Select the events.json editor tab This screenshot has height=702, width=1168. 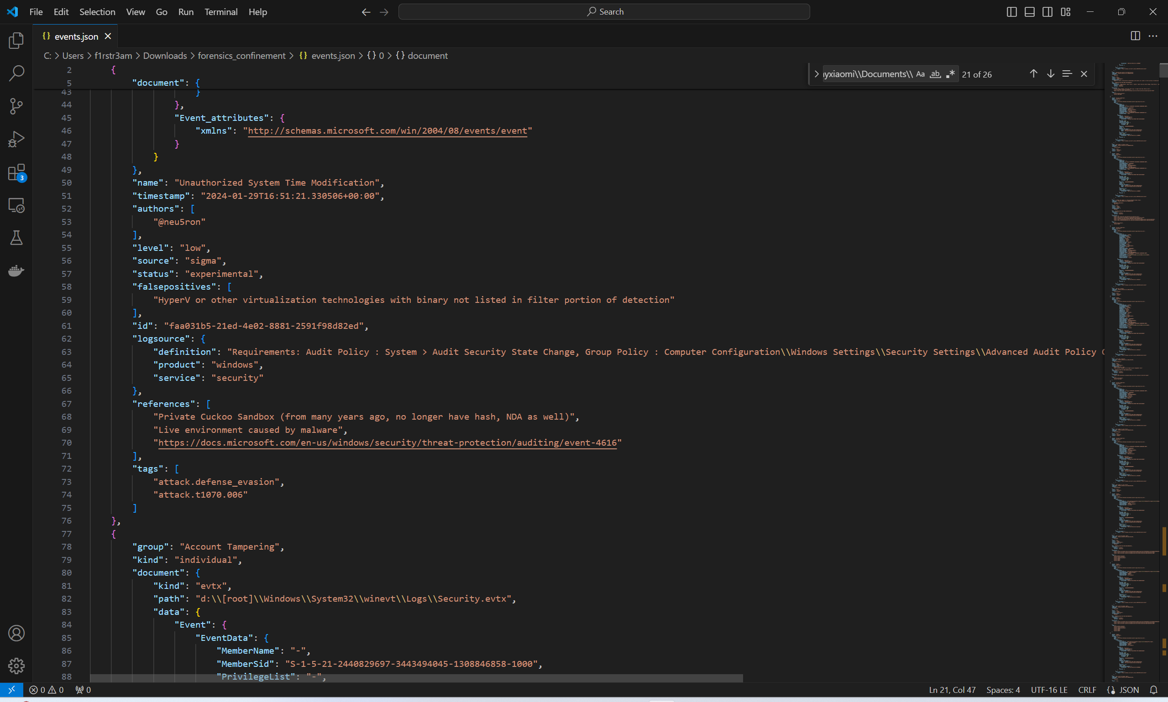[x=76, y=36]
